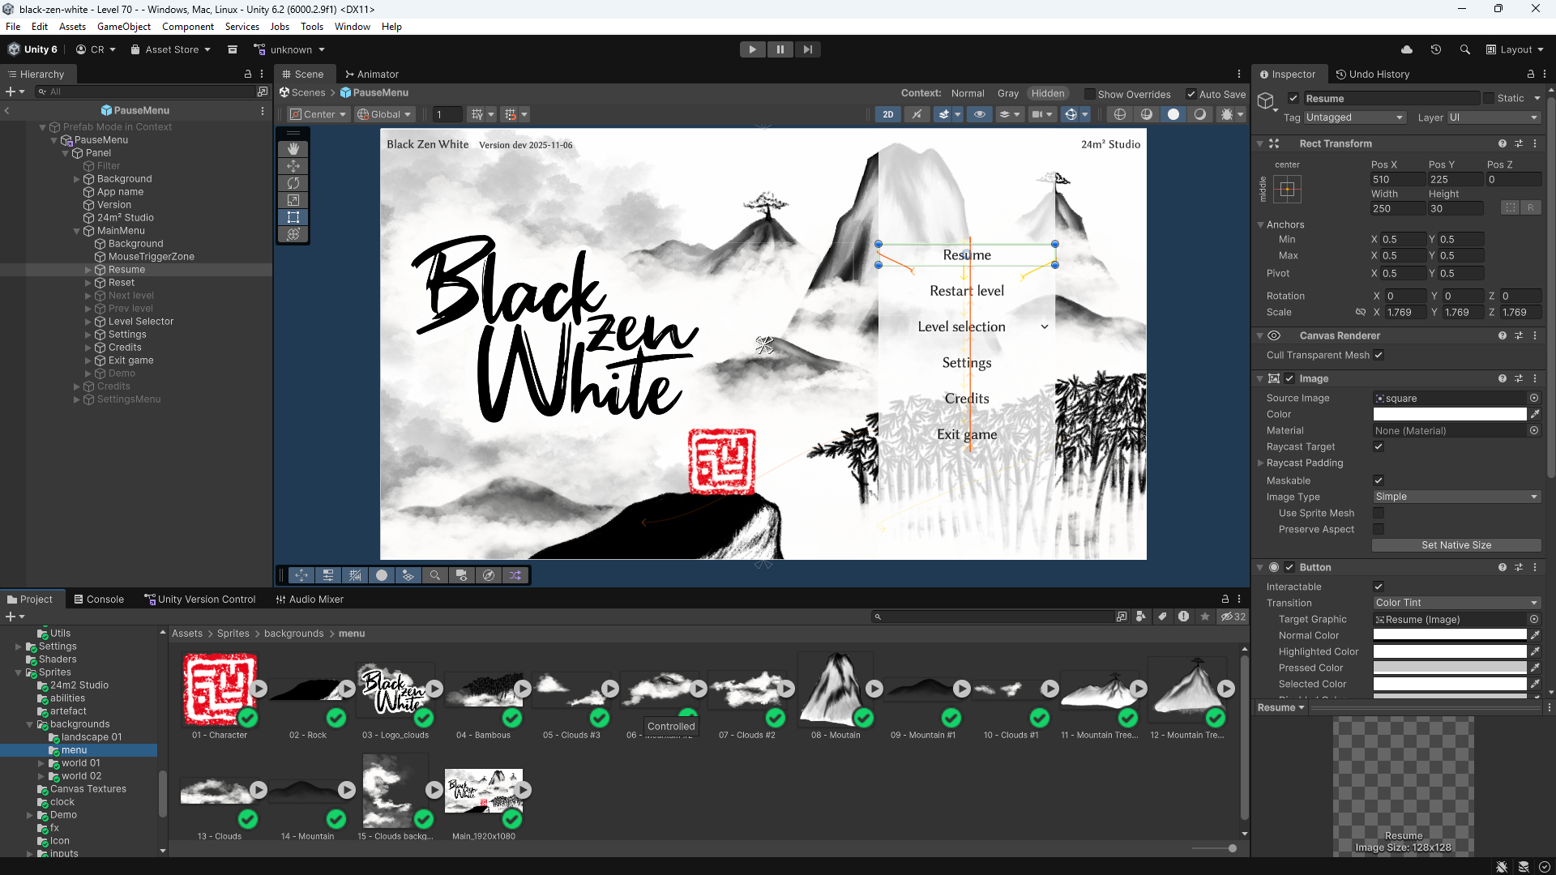This screenshot has width=1556, height=875.
Task: Click the Set Native Size button
Action: tap(1456, 545)
